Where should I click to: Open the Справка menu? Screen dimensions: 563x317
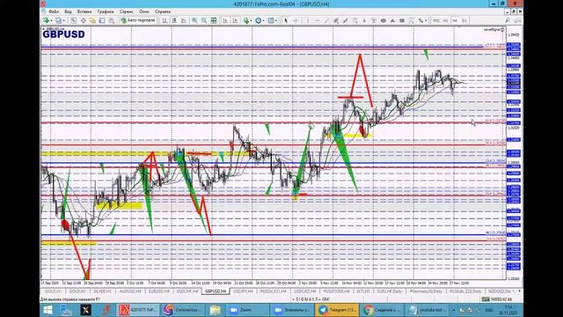pyautogui.click(x=163, y=11)
